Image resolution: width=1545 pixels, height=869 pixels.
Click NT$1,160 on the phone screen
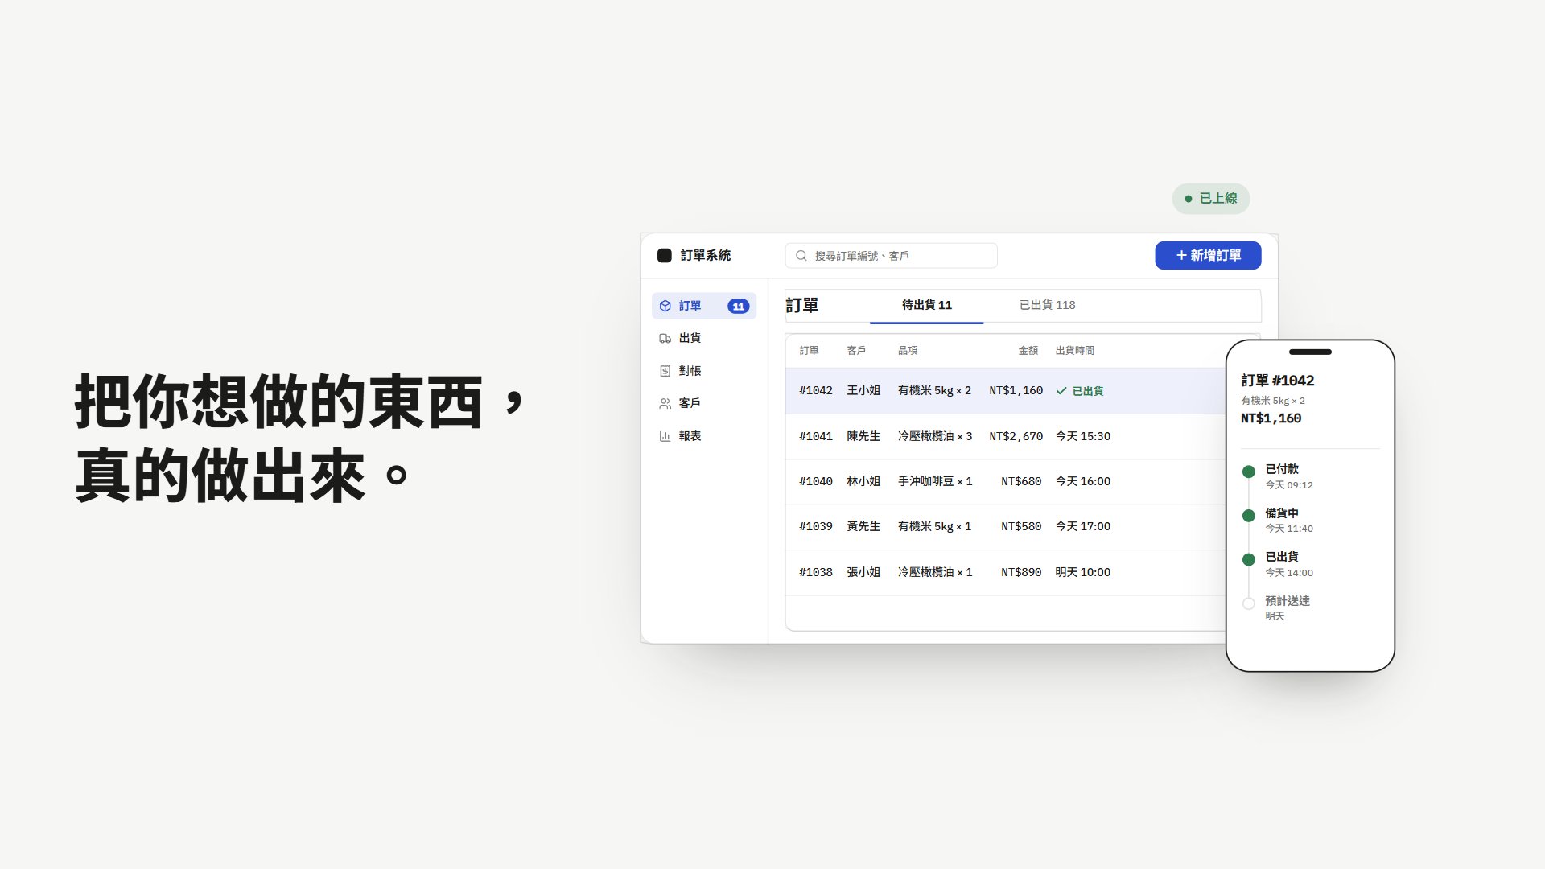coord(1271,418)
